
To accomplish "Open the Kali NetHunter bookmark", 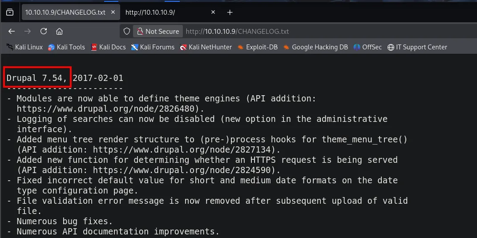I will 206,47.
